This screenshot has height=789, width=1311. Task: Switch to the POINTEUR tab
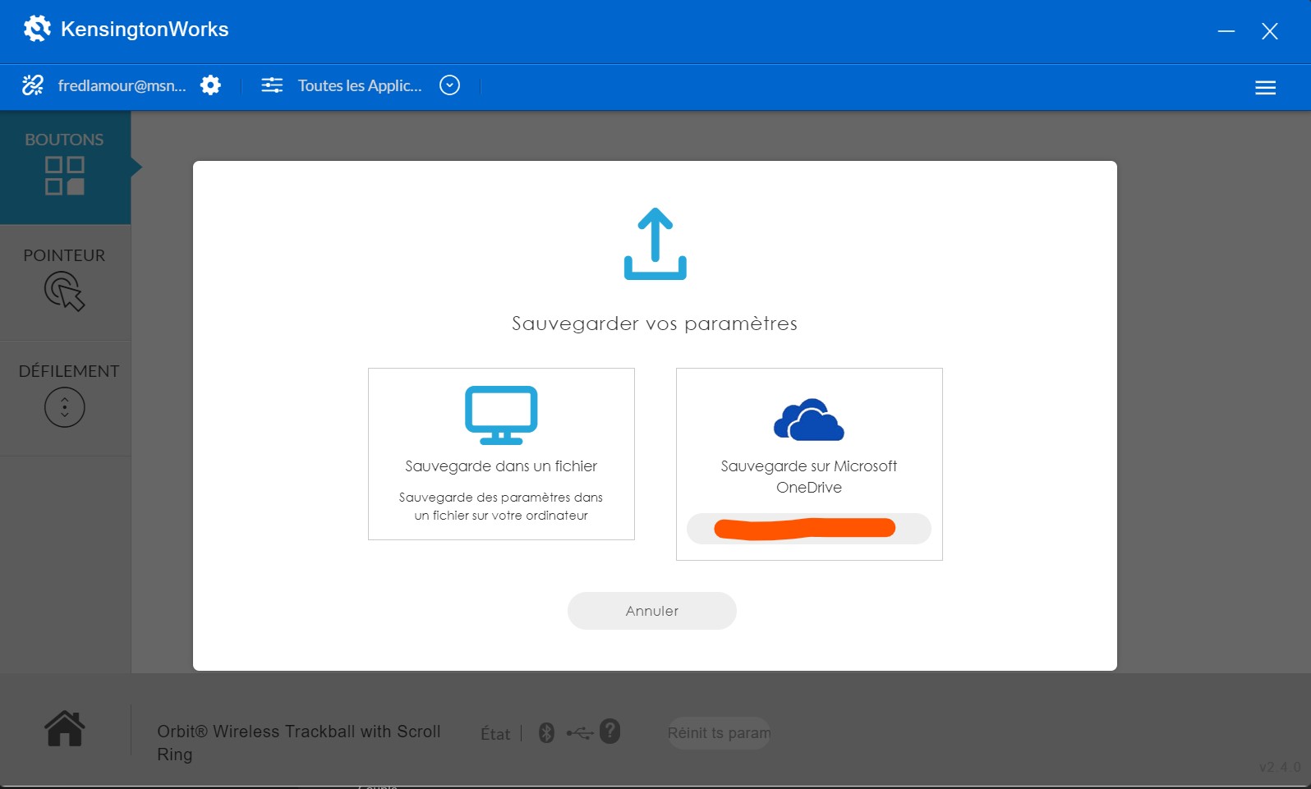point(65,282)
